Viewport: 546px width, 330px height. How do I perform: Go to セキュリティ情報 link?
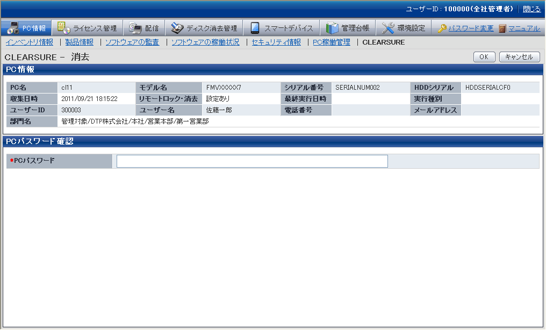pos(276,42)
